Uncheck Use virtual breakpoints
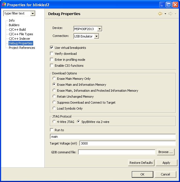180x182 pixels. [x=52, y=48]
